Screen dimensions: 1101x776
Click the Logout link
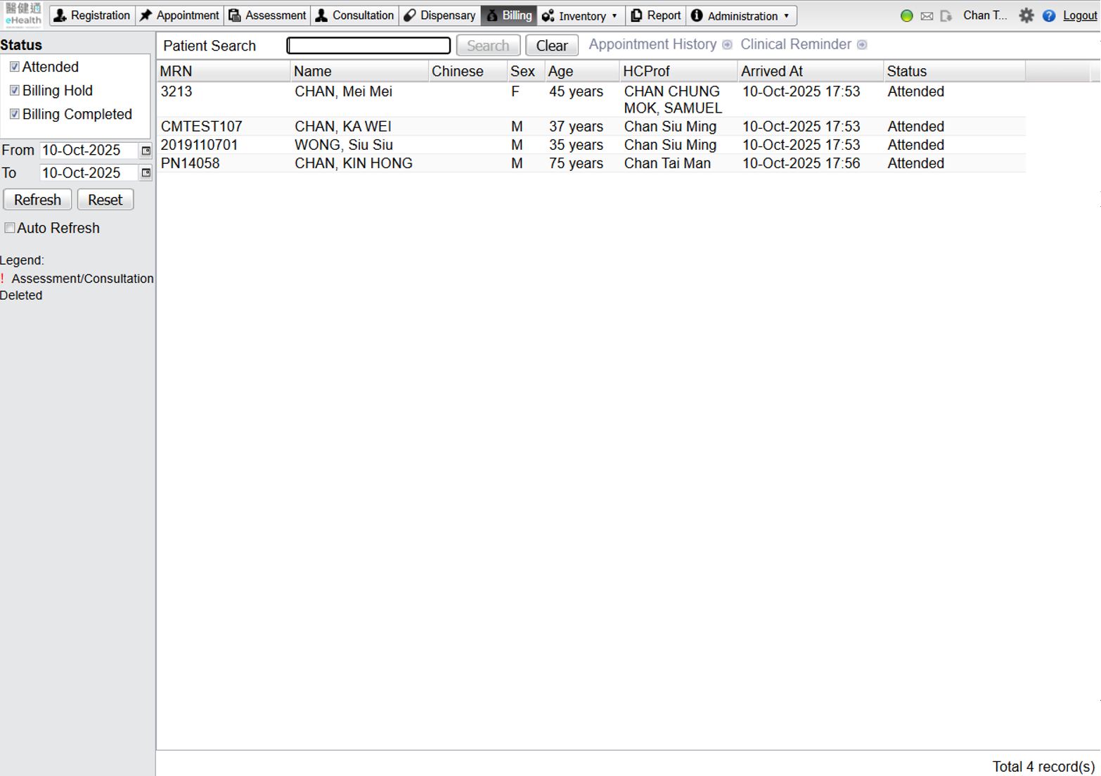click(1079, 15)
